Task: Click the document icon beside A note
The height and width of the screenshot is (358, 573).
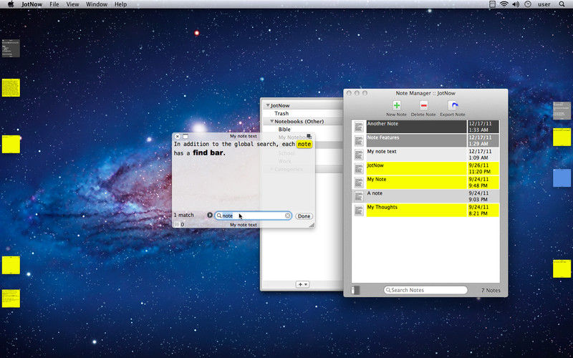Action: (x=360, y=196)
